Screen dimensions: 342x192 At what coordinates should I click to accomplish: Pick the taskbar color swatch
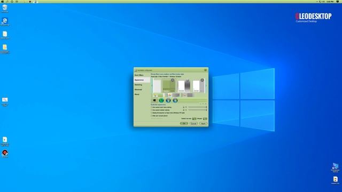tap(184, 110)
